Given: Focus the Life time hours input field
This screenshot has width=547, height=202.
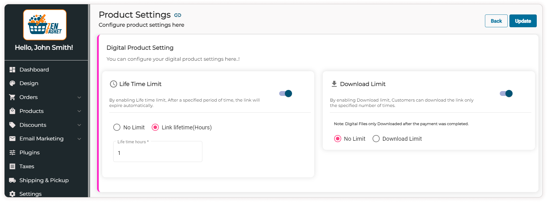Looking at the screenshot, I should [x=158, y=153].
